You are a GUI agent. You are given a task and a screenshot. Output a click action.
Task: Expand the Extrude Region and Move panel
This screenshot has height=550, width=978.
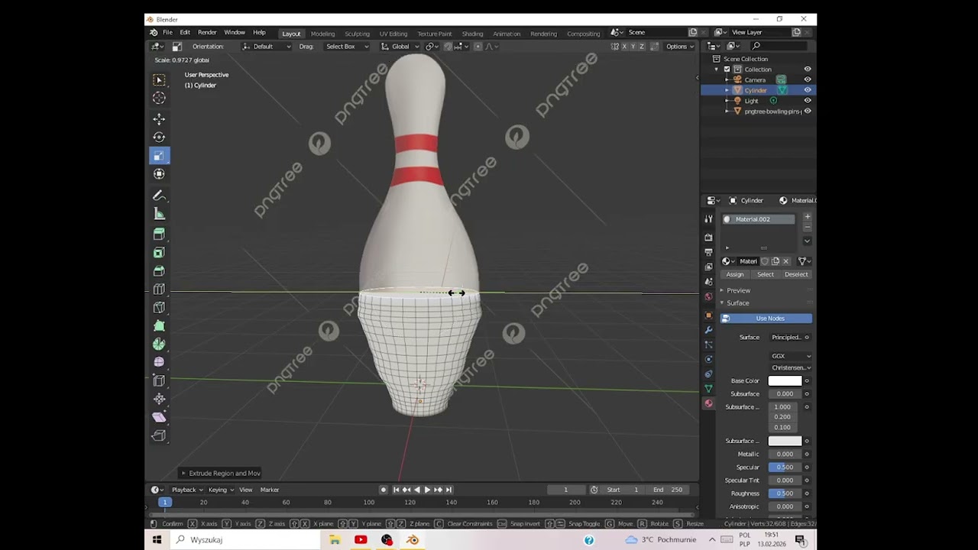pos(220,474)
